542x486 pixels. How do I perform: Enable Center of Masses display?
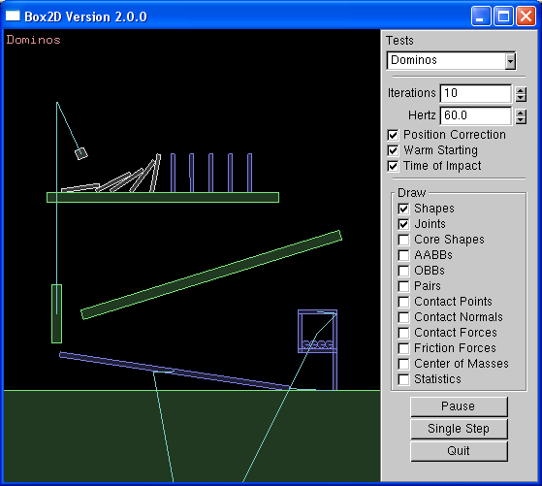pyautogui.click(x=403, y=364)
